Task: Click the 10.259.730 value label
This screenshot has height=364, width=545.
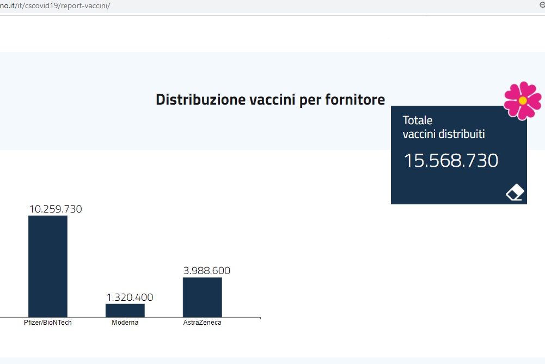Action: [x=56, y=209]
